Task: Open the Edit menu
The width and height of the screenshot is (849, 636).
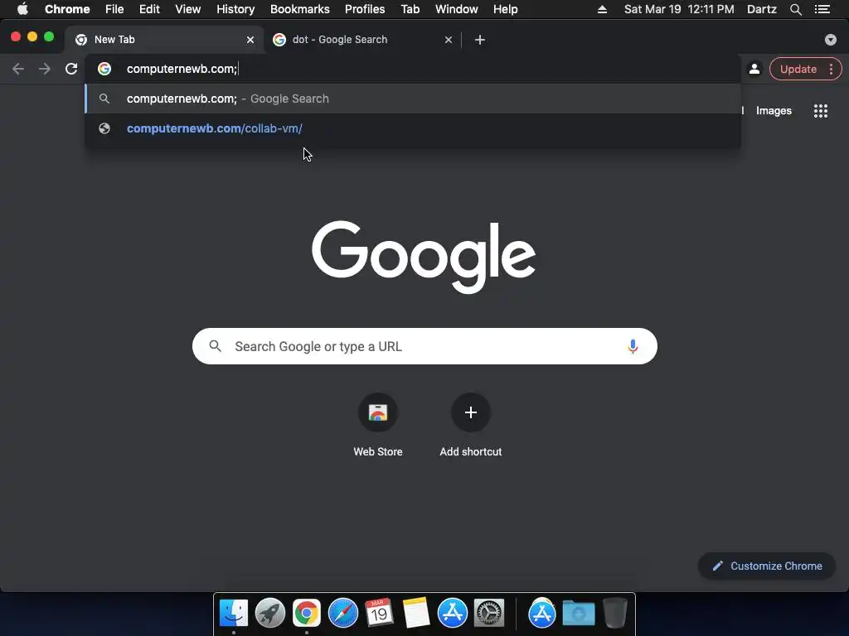Action: 149,9
